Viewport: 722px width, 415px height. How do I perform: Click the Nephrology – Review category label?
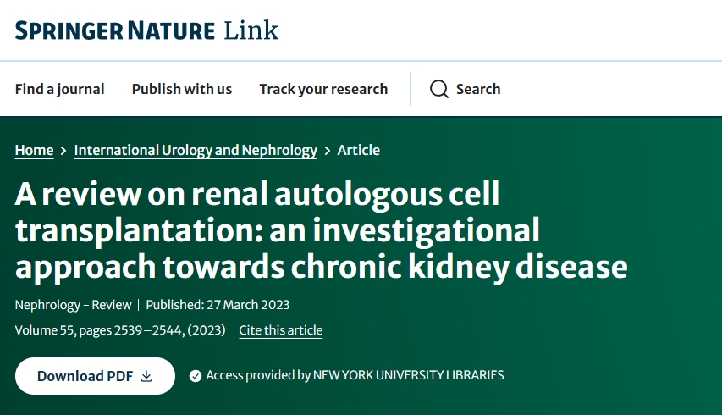[x=74, y=305]
